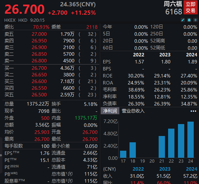Select the 卖五 price 27.000
The width and height of the screenshot is (199, 184).
[x=39, y=34]
